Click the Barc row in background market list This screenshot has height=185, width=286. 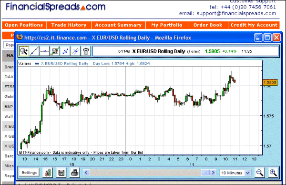pyautogui.click(x=8, y=156)
